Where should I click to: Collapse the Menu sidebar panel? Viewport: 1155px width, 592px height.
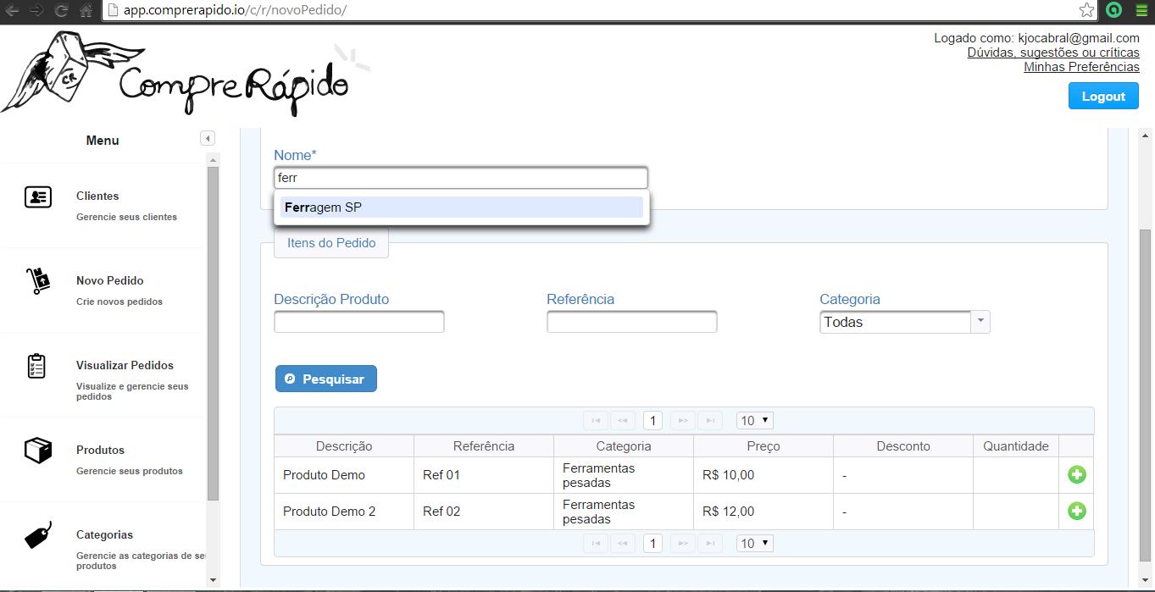[x=208, y=139]
